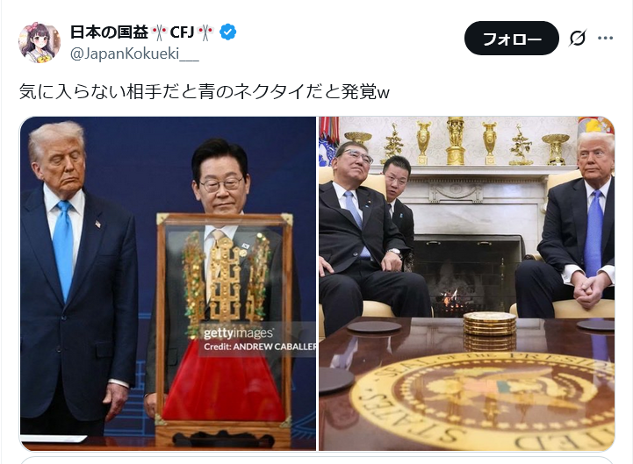
Task: Click the Credit: ANDREW CABALLER caption
Action: 260,346
